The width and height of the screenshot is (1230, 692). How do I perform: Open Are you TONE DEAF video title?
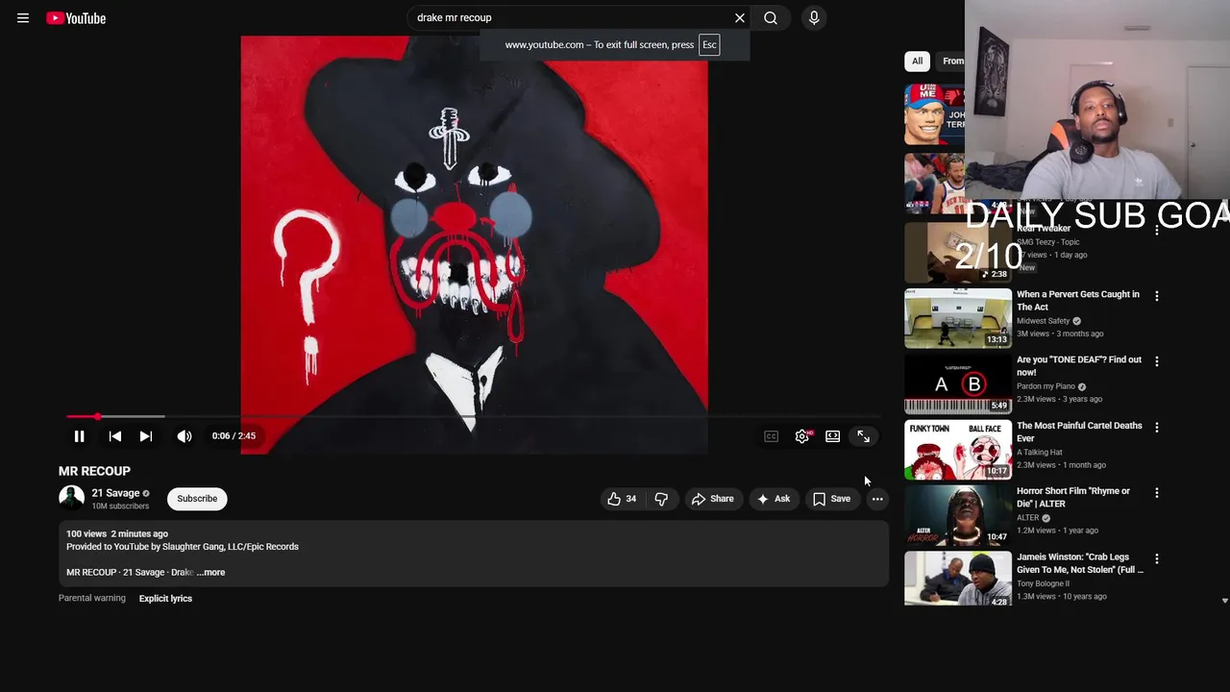click(x=1079, y=366)
